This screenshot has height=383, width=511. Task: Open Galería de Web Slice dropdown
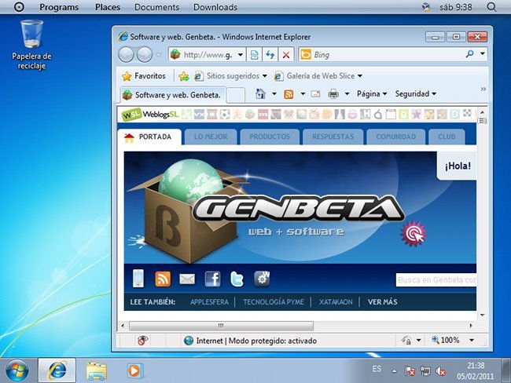(318, 76)
